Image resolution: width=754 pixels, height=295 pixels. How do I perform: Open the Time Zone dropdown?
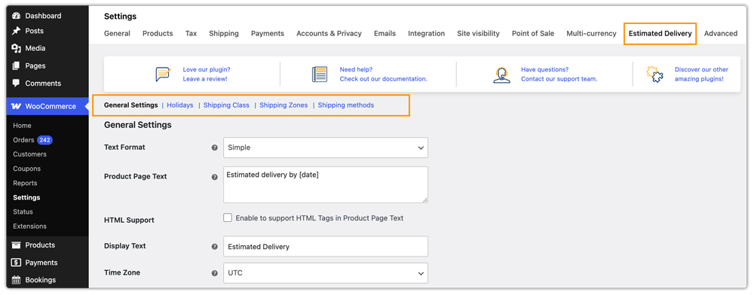click(326, 273)
